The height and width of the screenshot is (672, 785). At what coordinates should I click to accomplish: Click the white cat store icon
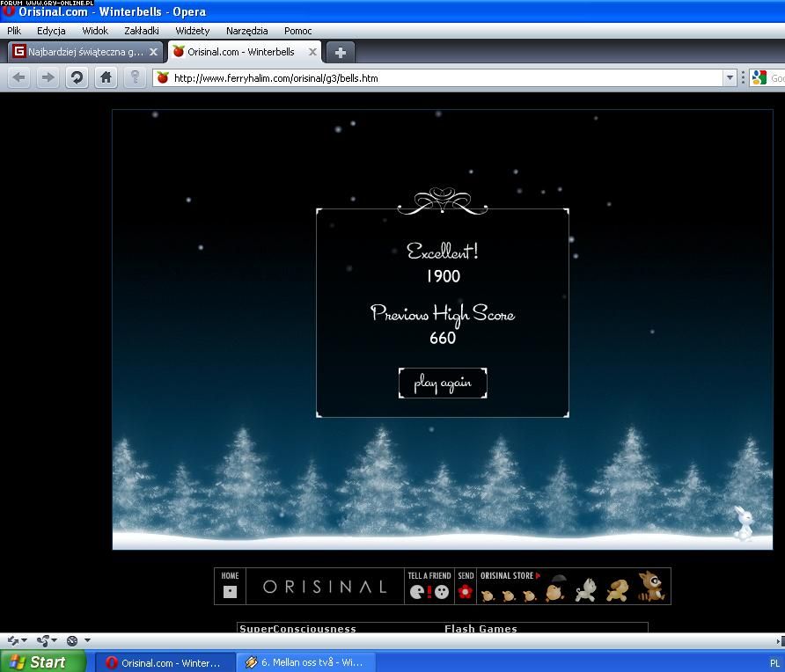click(x=586, y=590)
